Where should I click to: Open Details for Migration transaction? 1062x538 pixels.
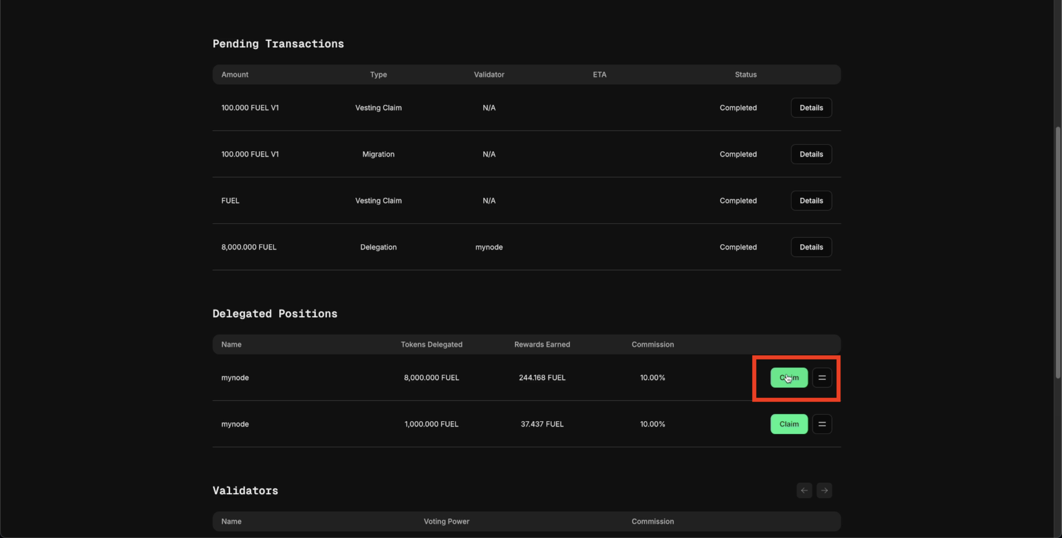[811, 154]
